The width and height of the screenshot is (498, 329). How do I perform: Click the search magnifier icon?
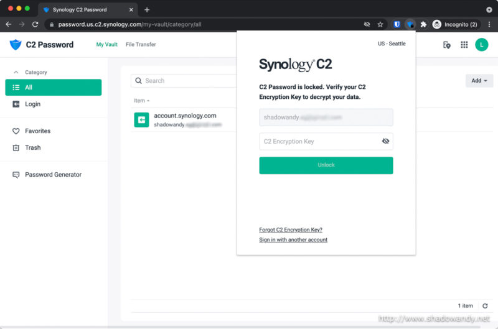point(138,81)
